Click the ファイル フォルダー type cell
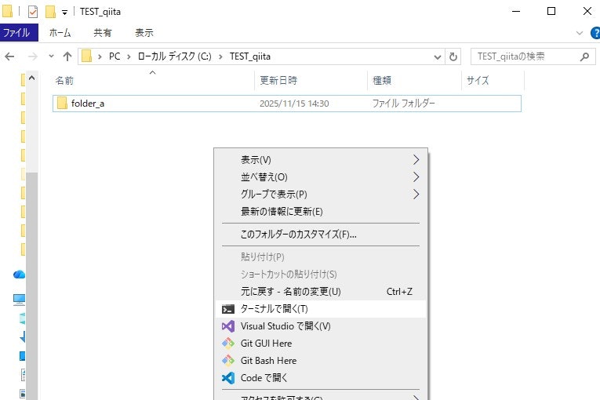 (x=403, y=104)
